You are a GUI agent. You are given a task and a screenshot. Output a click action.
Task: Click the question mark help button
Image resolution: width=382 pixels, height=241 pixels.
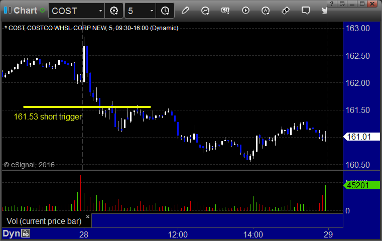pyautogui.click(x=332, y=4)
